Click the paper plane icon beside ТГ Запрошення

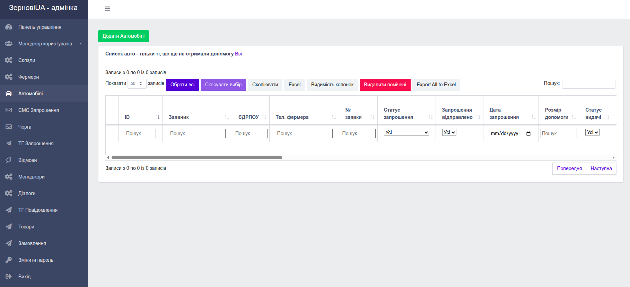pos(9,143)
